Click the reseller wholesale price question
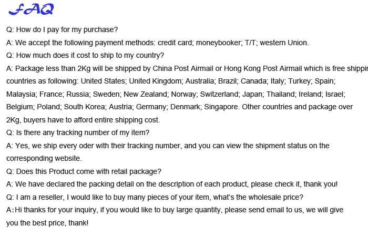This screenshot has width=368, height=247. point(155,198)
